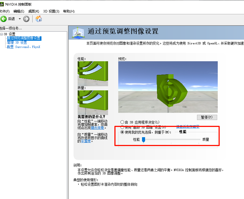Click the 说明: label
Screen dimensions: 244x199
(x=77, y=165)
